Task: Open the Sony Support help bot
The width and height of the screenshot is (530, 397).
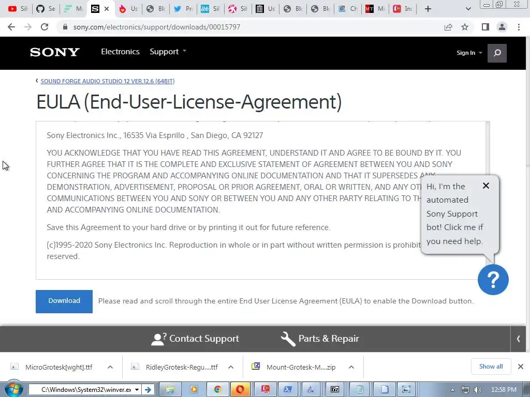Action: pos(493,280)
